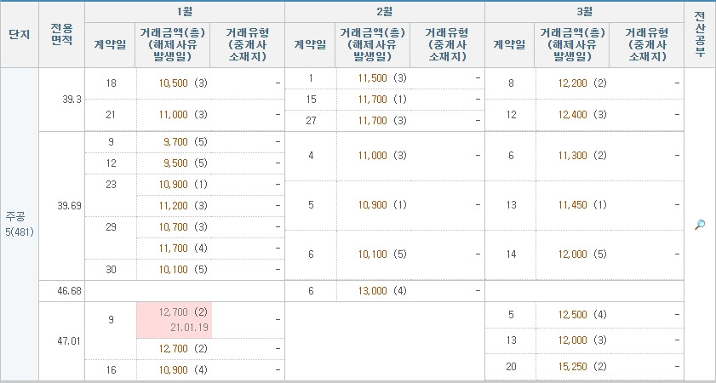Select the 39.69 area row label

[69, 205]
